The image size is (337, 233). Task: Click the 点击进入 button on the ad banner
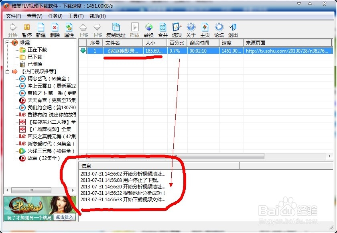tap(65, 217)
